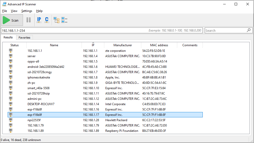Click manufacturer zte corporation
Screen dimensions: 254x143
115,51
